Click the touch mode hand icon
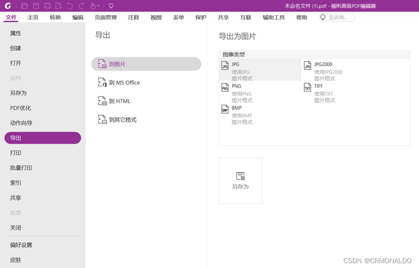419x268 pixels. 93,6
